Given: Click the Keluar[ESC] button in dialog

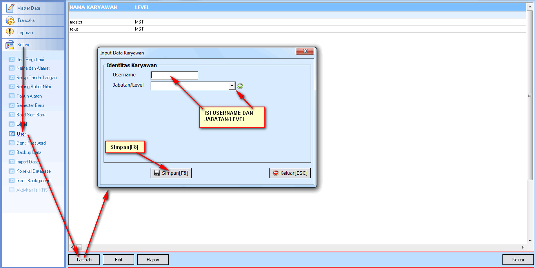Looking at the screenshot, I should click(x=290, y=173).
